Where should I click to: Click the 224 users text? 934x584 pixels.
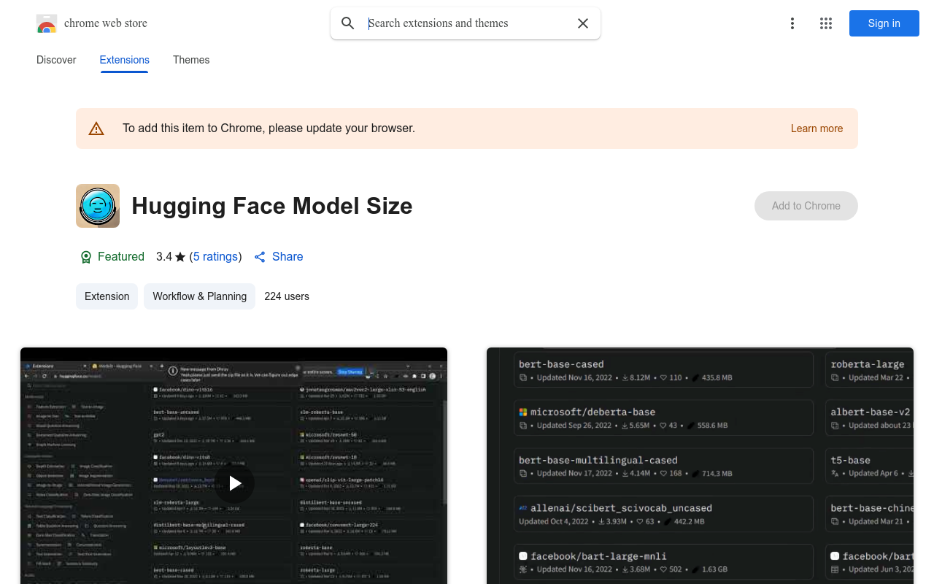[287, 296]
